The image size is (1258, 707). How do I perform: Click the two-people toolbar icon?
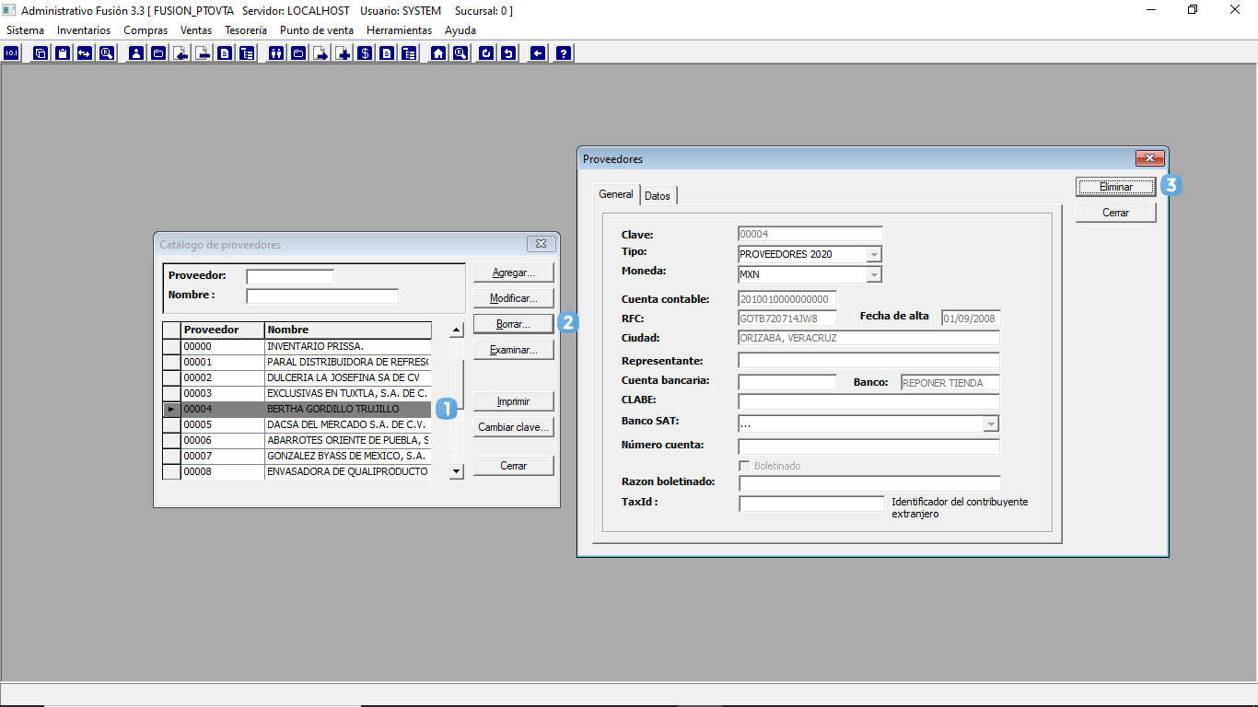click(x=275, y=53)
